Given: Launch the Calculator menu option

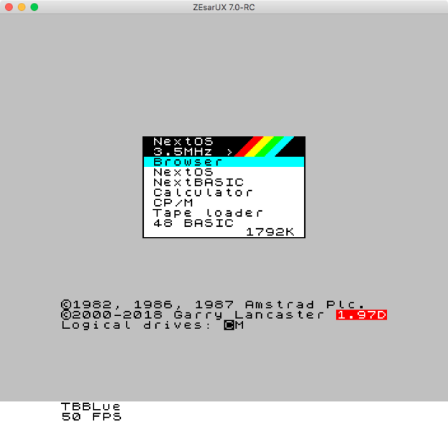Looking at the screenshot, I should coord(224,192).
